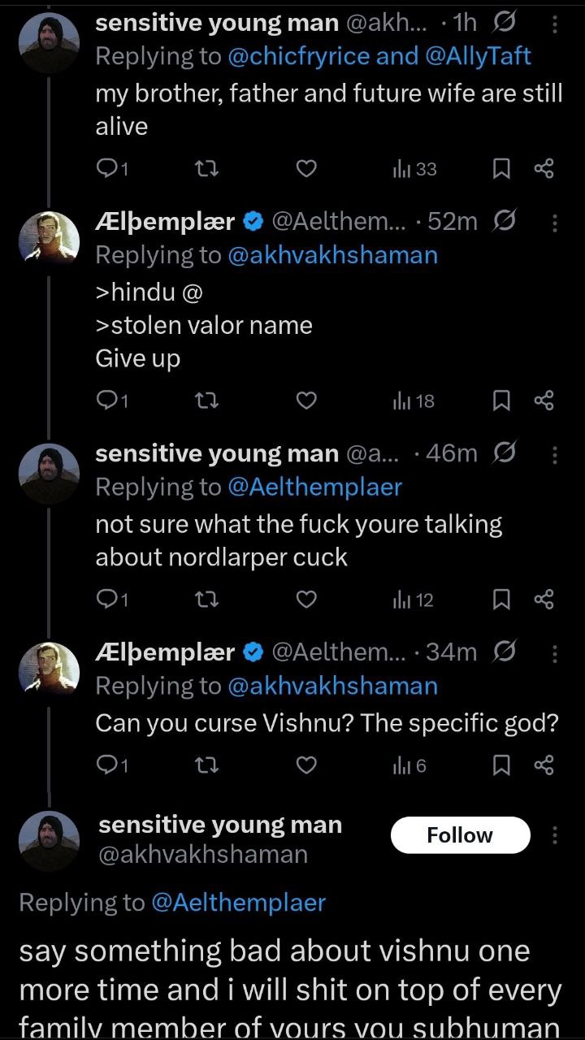The width and height of the screenshot is (585, 1040).
Task: Reply to the 'stolen valor name' tweet
Action: [107, 401]
